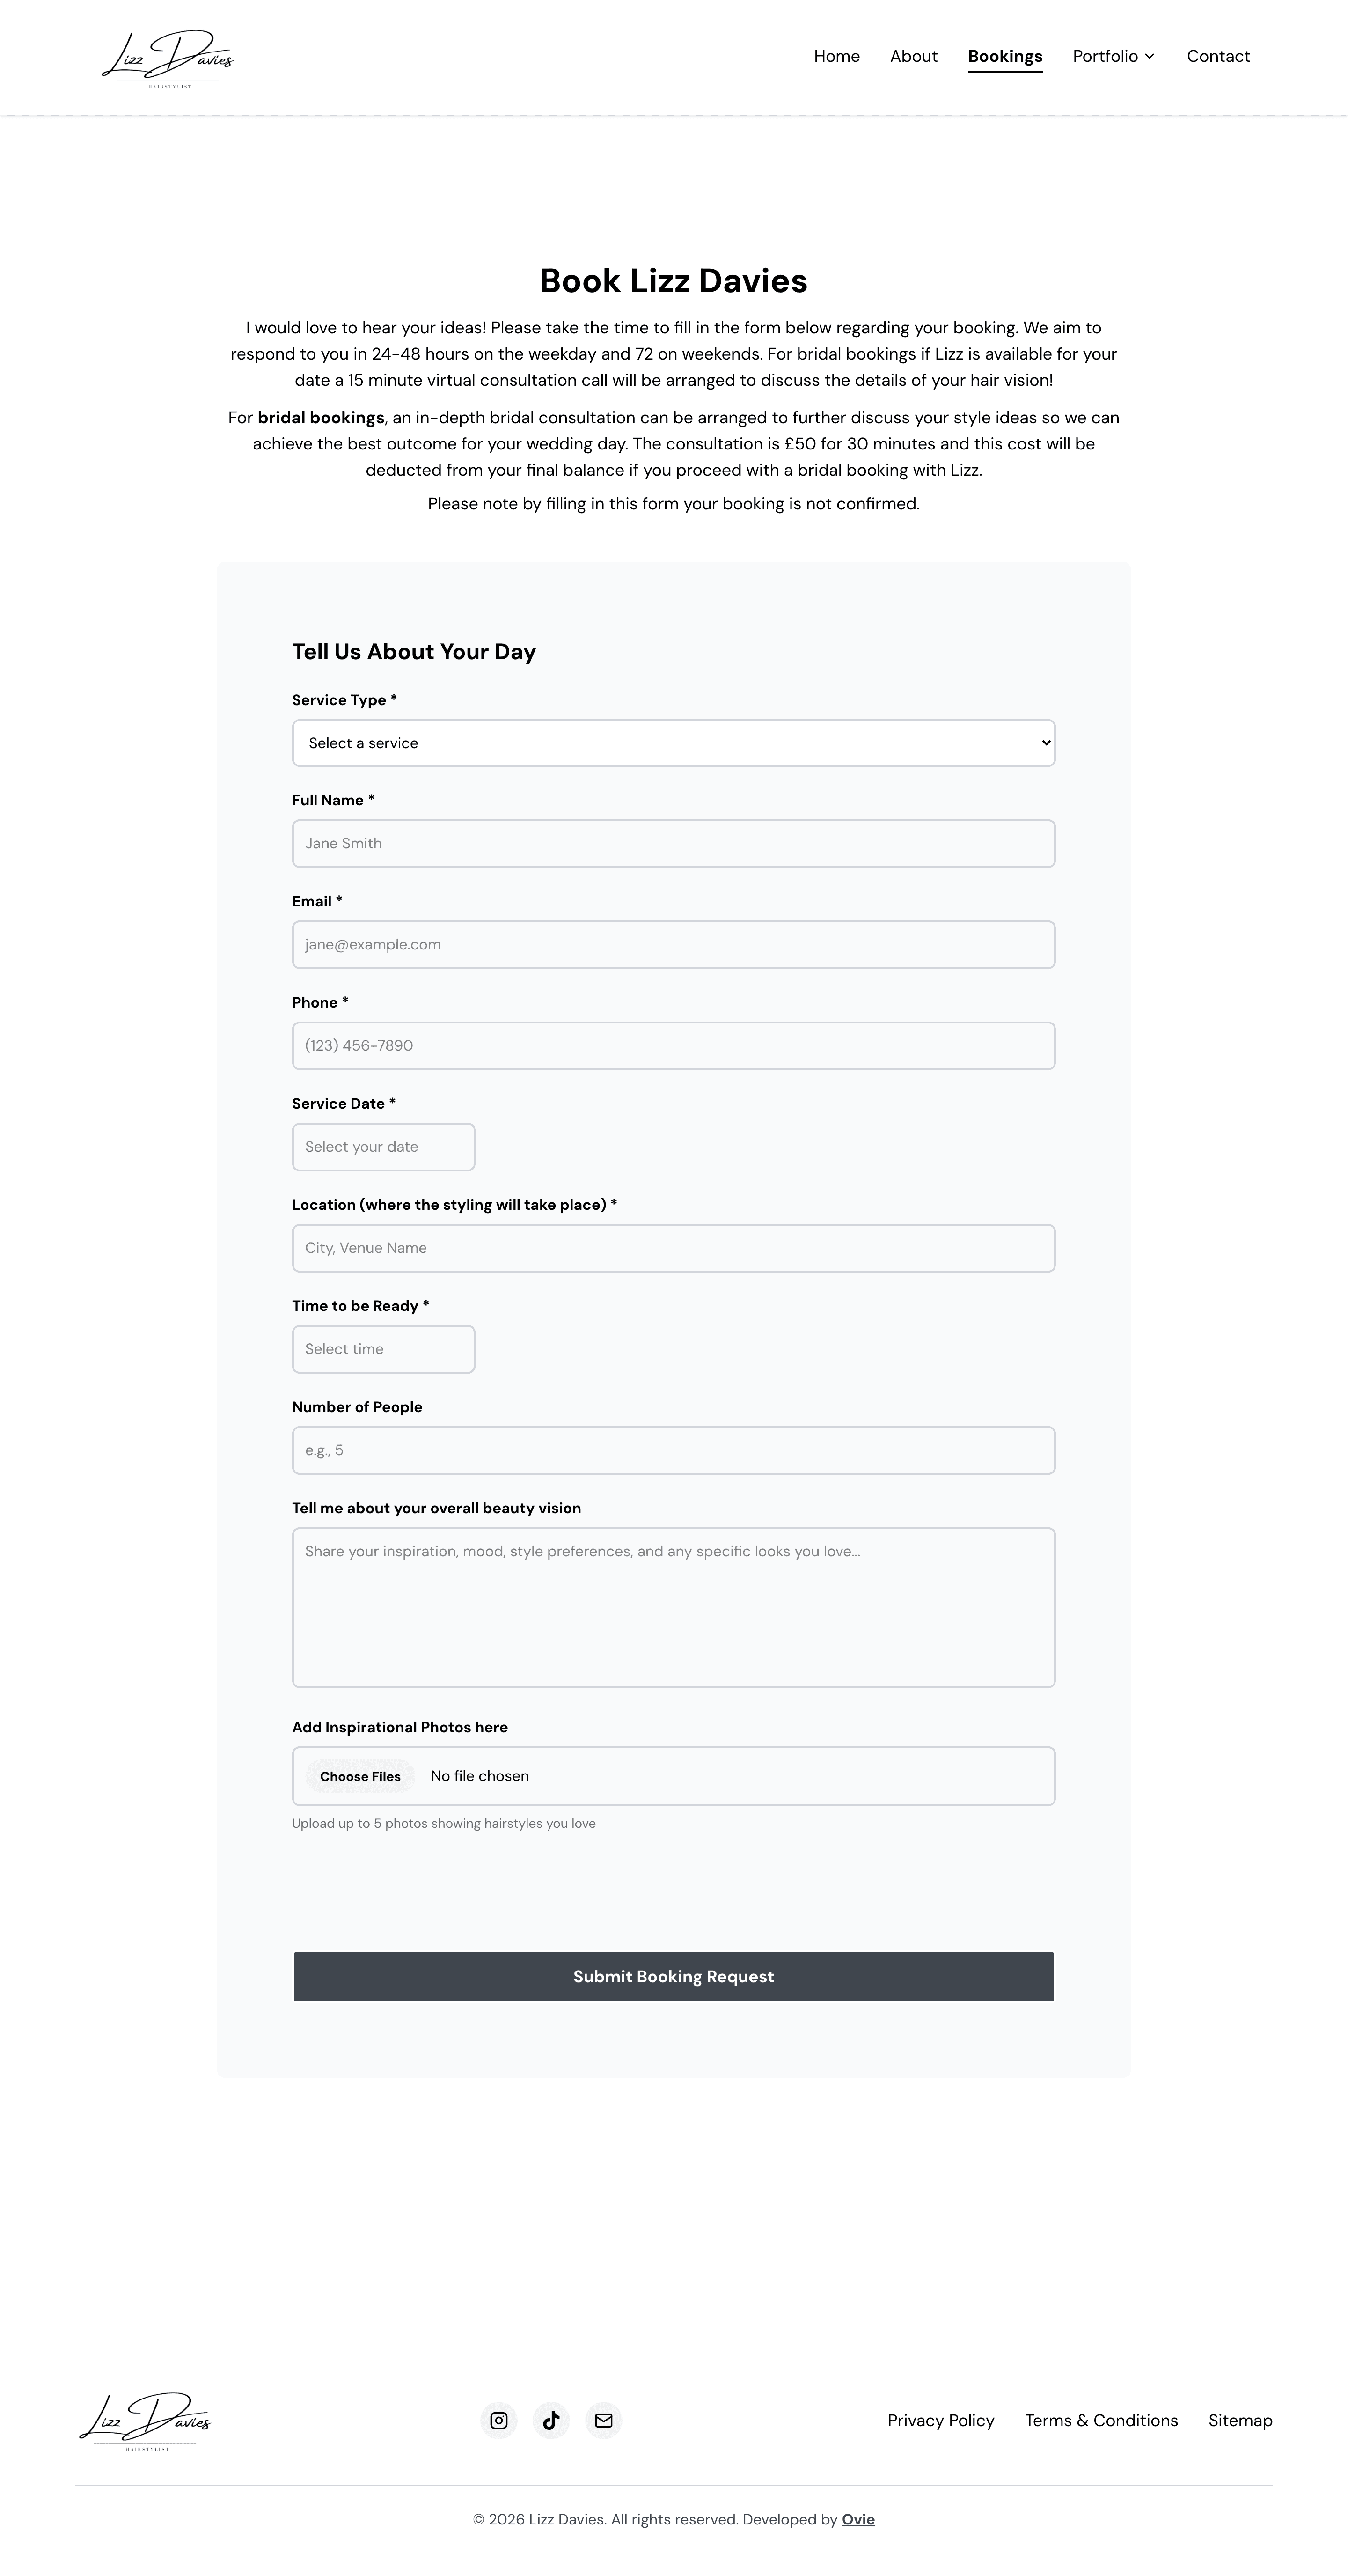Click the header Lizz Davies logo

pos(168,58)
